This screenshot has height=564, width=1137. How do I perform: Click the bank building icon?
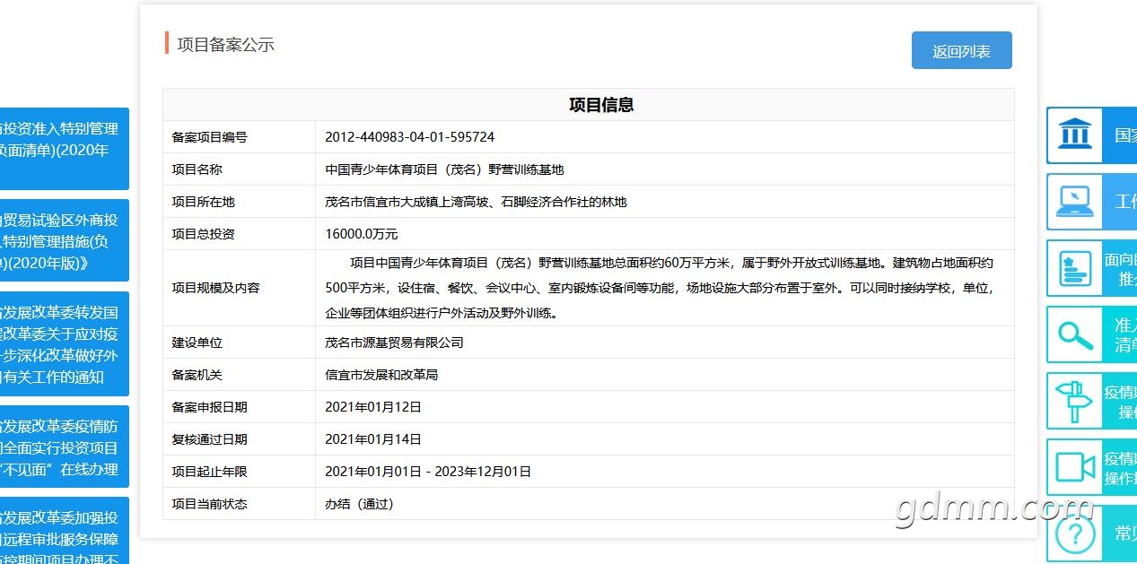1073,135
